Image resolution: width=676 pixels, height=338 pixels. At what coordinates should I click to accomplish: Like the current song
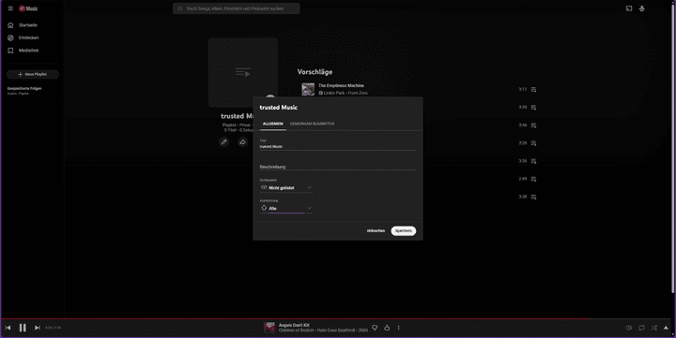(387, 328)
